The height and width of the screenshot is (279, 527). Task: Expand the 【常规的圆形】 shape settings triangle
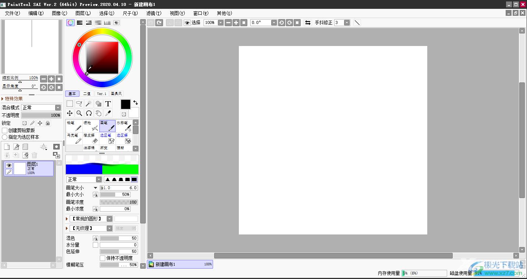tap(67, 219)
